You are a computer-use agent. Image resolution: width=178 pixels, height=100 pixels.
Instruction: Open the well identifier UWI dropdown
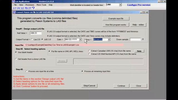point(120,5)
